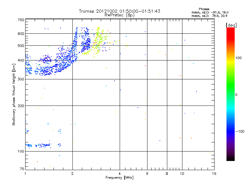Click the colorbar '100' tick label

(238, 58)
